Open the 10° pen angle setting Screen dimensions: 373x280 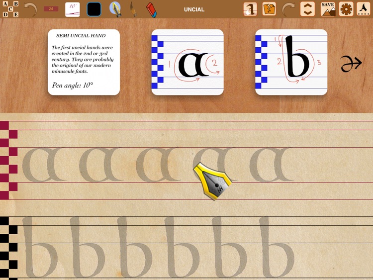[73, 9]
